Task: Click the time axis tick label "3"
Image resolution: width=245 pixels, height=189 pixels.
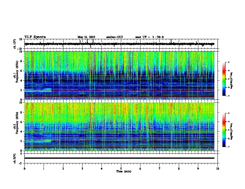Action: click(x=82, y=169)
